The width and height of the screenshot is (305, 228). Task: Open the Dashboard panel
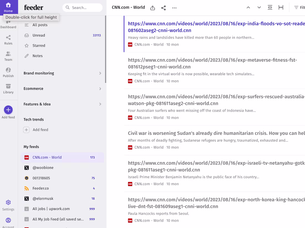tap(8, 23)
